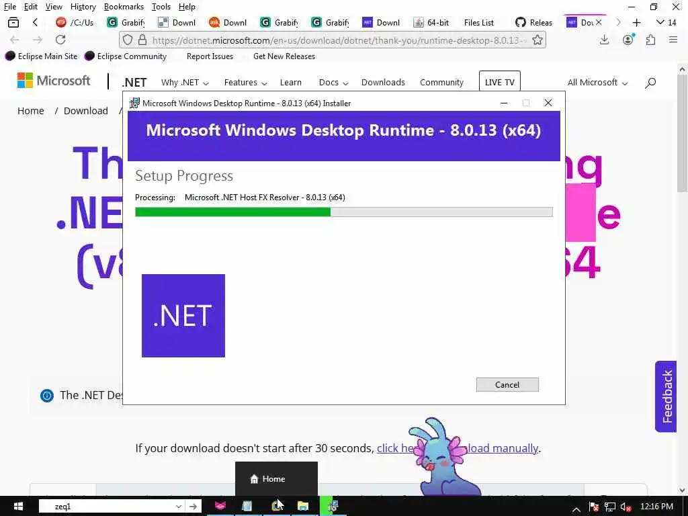Bookmark this page with the star
Image resolution: width=688 pixels, height=516 pixels.
point(537,40)
